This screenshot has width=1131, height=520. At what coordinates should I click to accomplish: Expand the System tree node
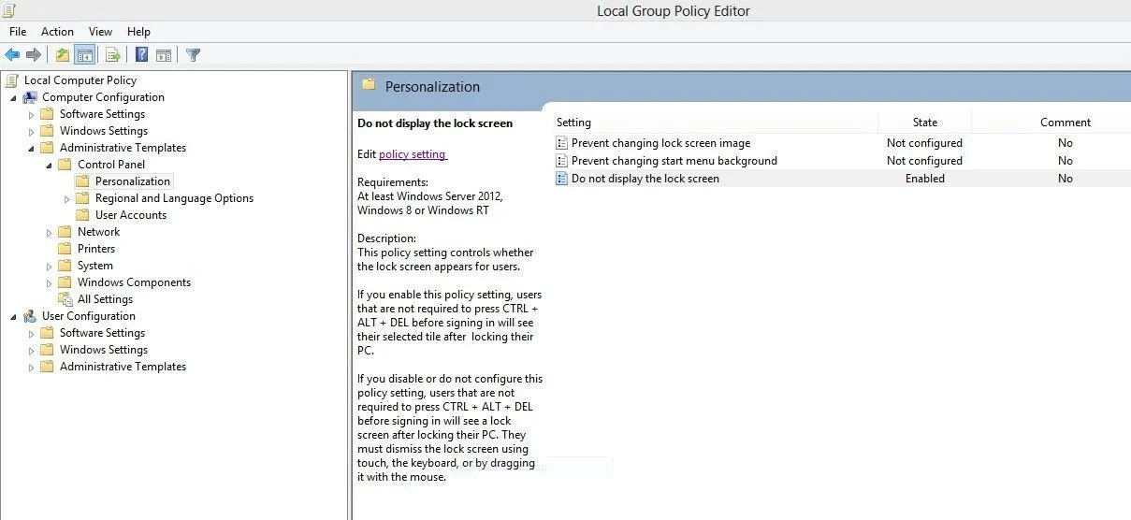pos(50,266)
